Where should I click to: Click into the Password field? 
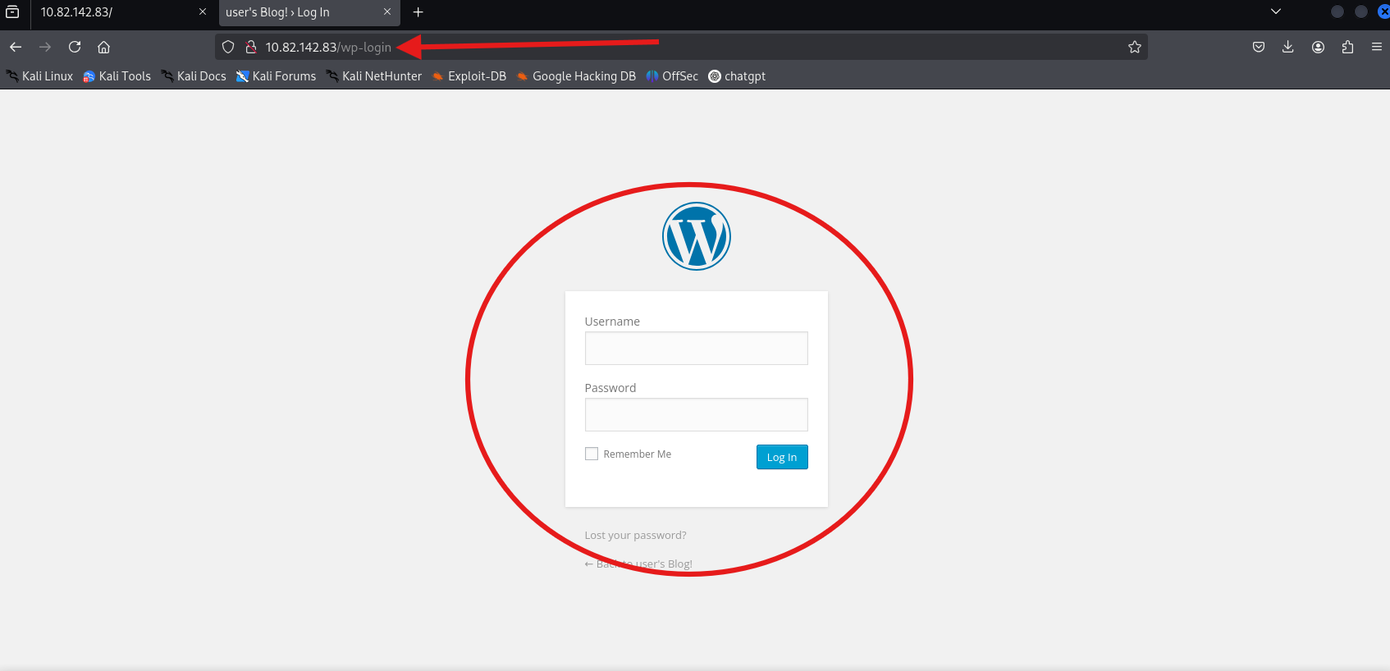[696, 415]
